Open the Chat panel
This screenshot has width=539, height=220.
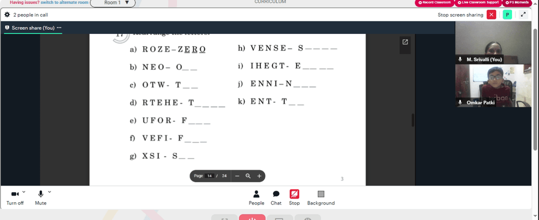pyautogui.click(x=276, y=198)
